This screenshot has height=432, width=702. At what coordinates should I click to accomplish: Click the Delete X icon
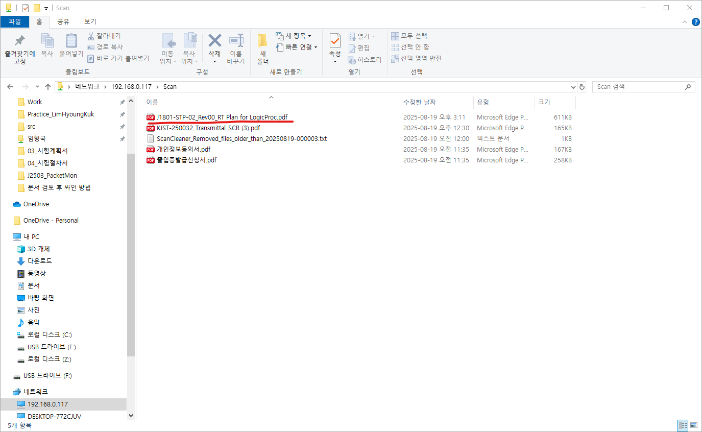214,41
